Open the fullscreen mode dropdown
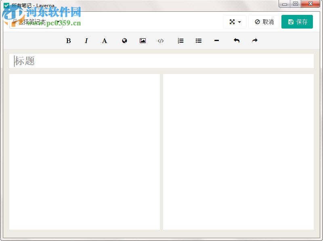Image resolution: width=323 pixels, height=241 pixels. (235, 22)
